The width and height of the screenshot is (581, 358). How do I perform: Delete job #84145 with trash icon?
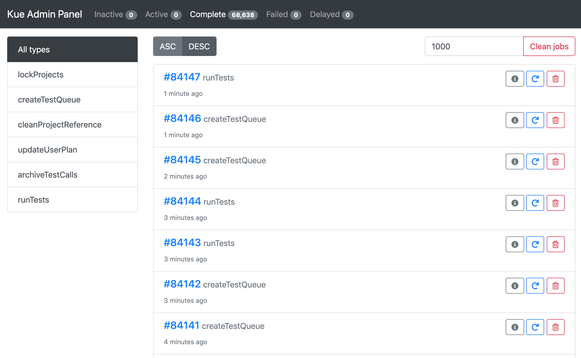[x=555, y=161]
